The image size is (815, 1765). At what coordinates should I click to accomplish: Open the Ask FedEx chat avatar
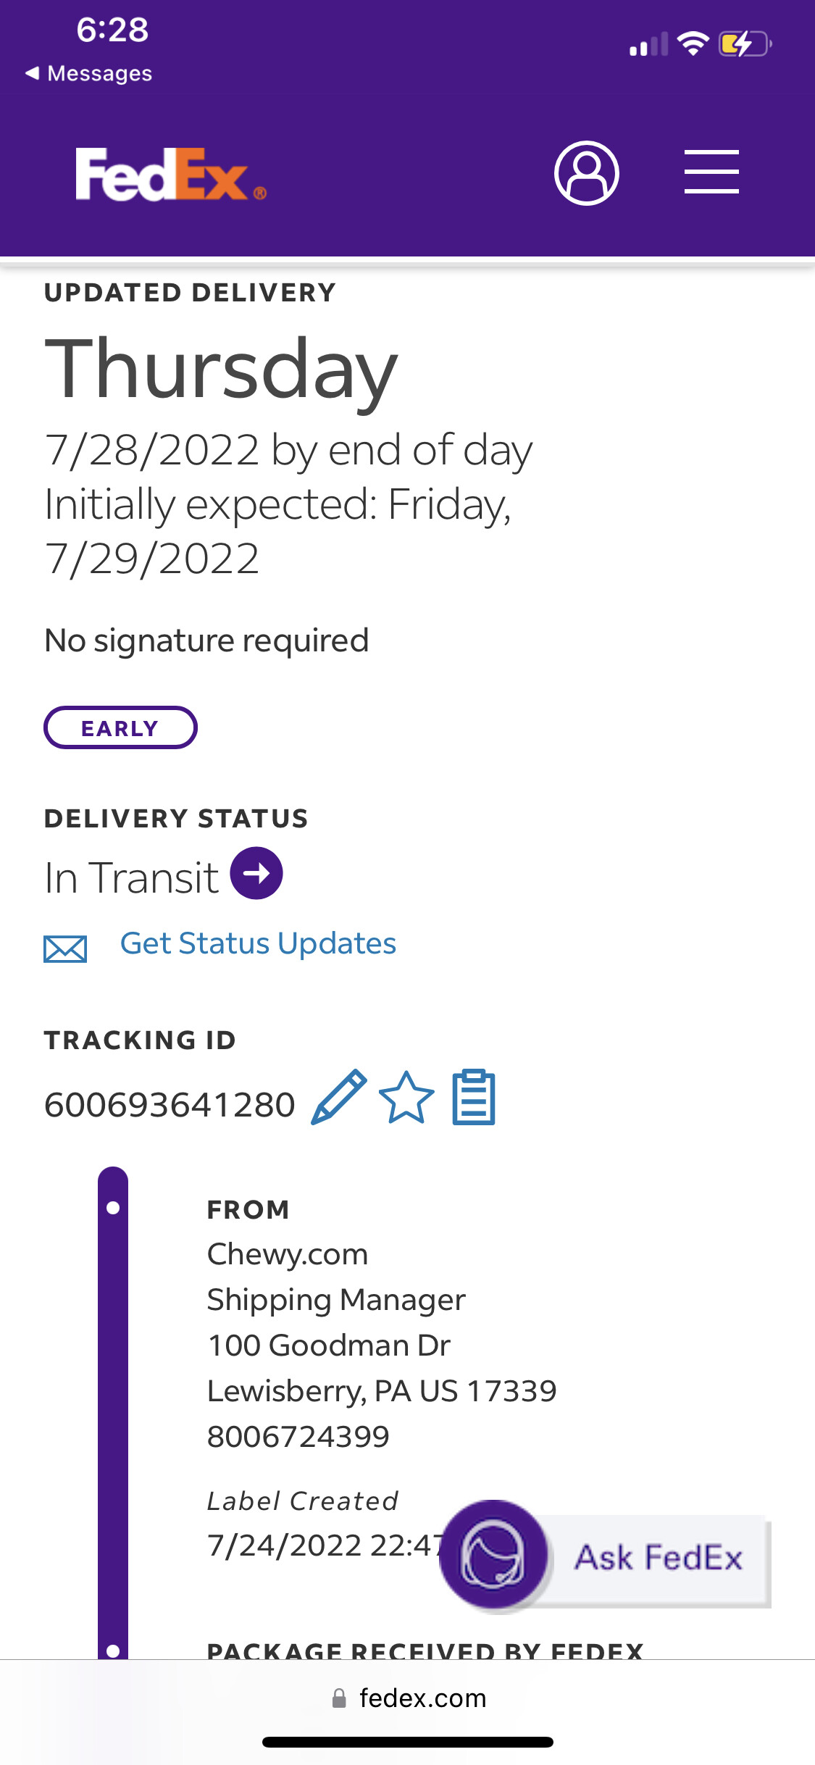click(494, 1555)
